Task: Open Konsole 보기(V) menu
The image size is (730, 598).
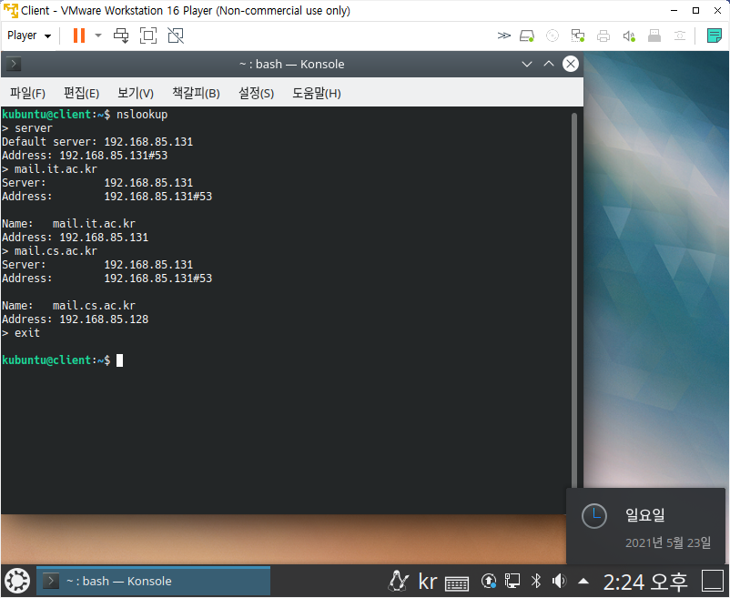Action: point(136,93)
